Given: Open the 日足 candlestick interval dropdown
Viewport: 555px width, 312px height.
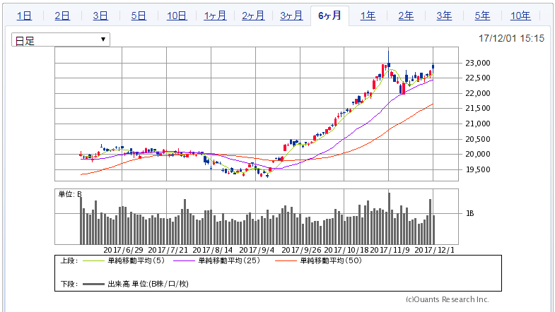Looking at the screenshot, I should tap(61, 40).
